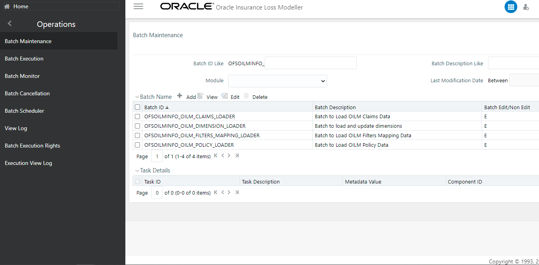This screenshot has height=265, width=539.
Task: Click the Edit button label
Action: 235,97
